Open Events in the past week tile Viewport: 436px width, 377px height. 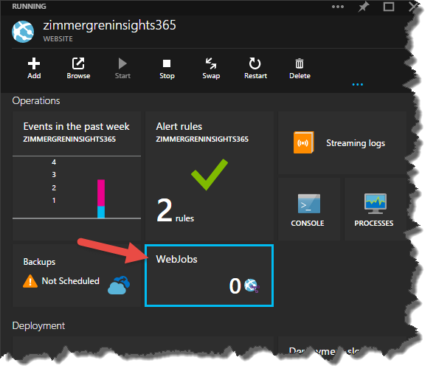point(77,176)
